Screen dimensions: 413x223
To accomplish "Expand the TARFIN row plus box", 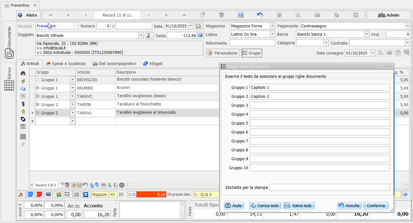I will pos(37,104).
